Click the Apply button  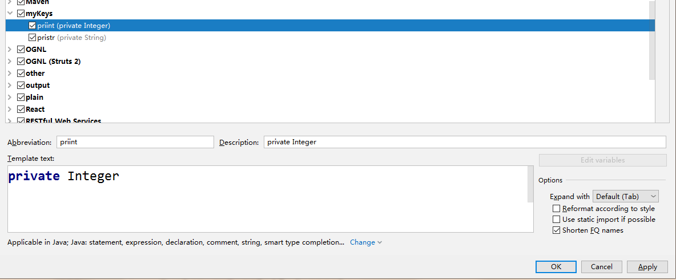click(647, 267)
